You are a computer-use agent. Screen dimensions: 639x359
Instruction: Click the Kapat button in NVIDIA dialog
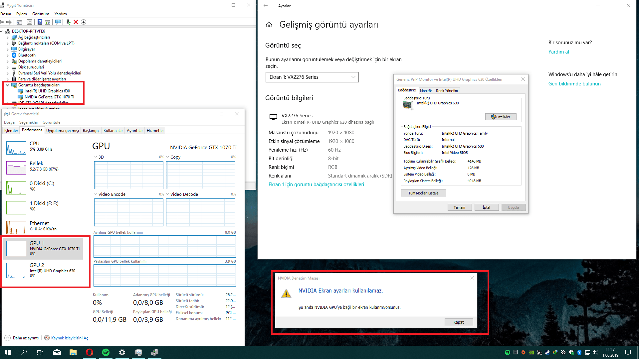(x=458, y=322)
